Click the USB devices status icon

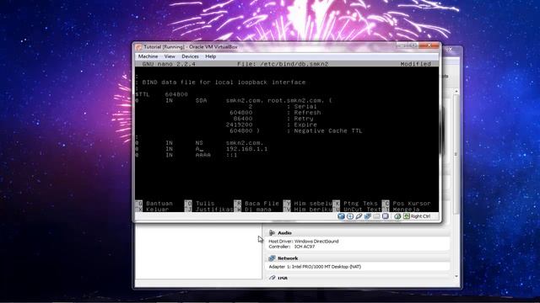359,216
